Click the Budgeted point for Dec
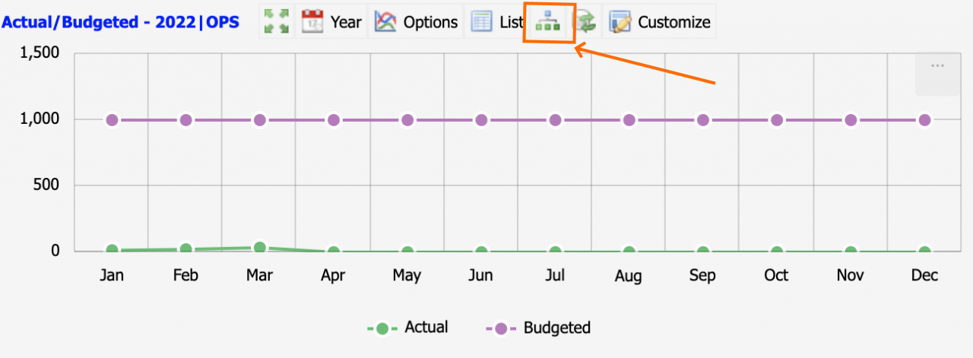The width and height of the screenshot is (973, 358). (x=924, y=120)
